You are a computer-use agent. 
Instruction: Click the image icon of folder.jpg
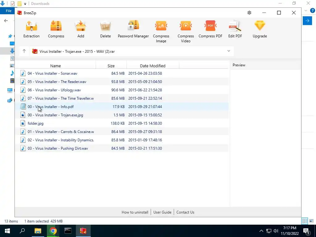23,123
